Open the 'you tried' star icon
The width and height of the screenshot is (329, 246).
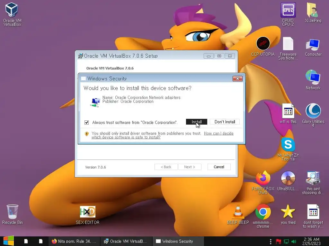(x=288, y=214)
